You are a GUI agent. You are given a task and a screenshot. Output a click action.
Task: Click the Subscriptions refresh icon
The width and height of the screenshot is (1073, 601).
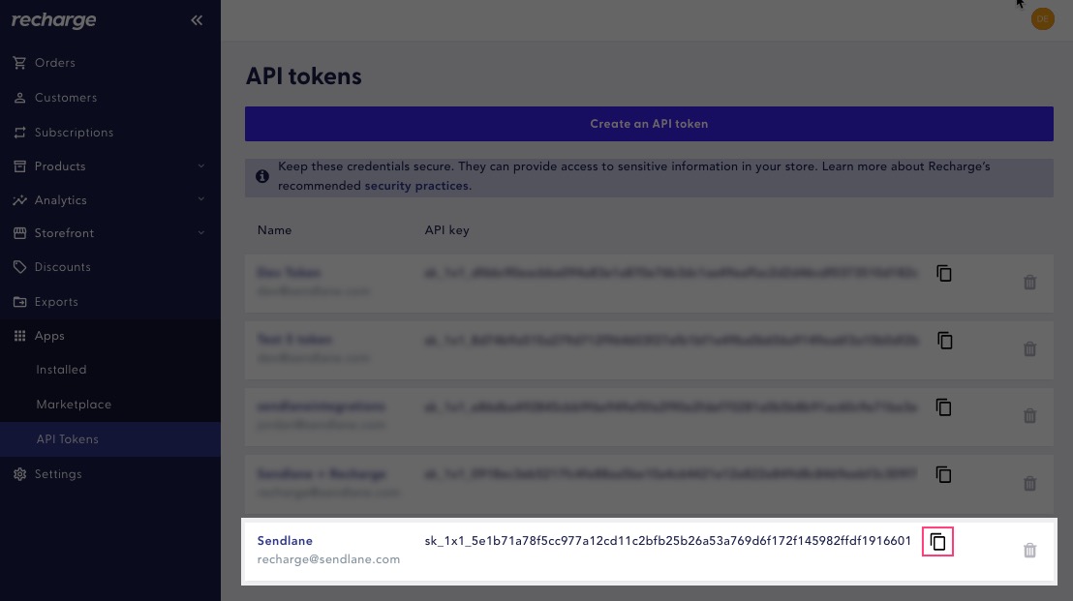19,133
